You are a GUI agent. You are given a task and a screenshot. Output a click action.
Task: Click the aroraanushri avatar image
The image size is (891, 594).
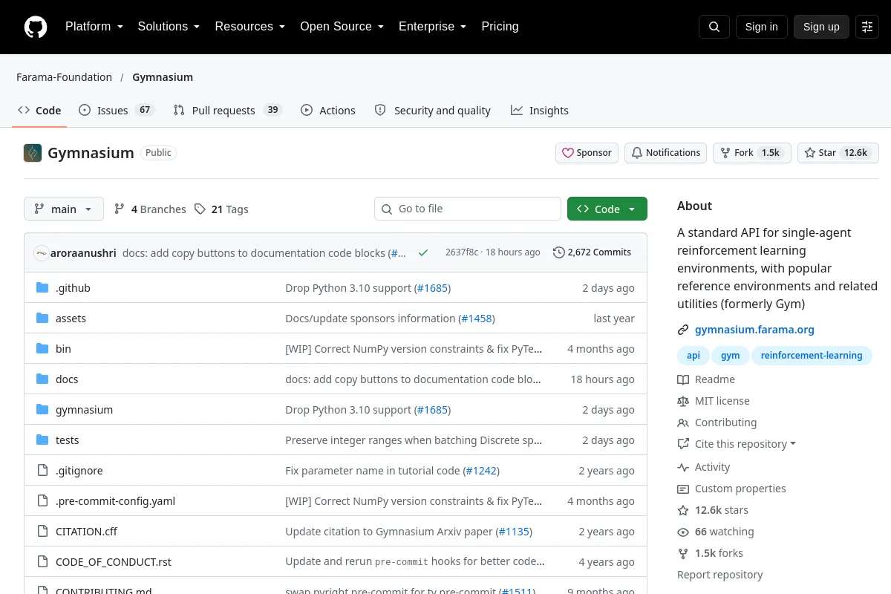[x=42, y=252]
